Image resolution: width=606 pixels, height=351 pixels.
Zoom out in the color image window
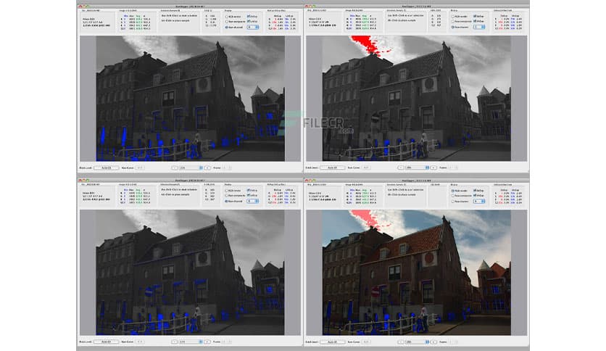tap(399, 341)
